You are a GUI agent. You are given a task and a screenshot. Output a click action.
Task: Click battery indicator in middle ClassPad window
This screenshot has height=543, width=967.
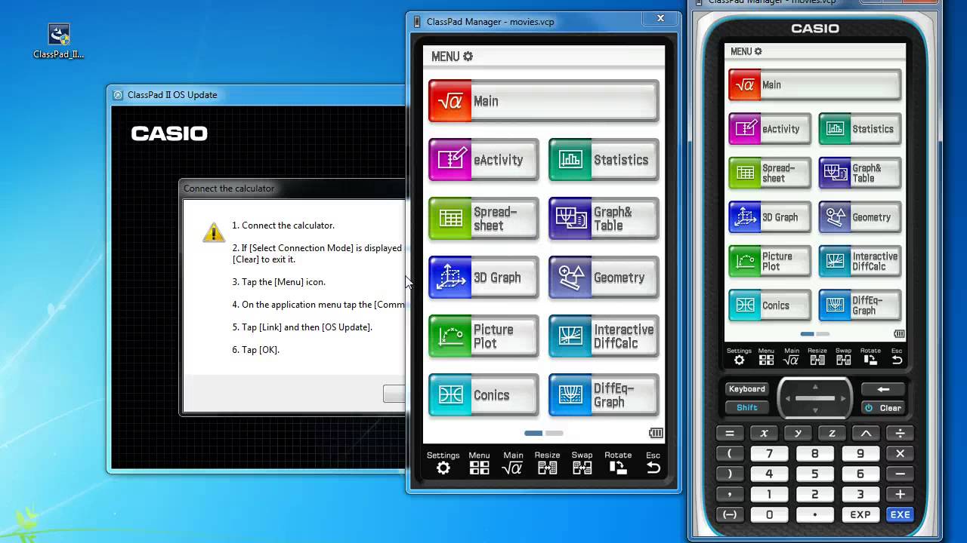click(x=656, y=433)
